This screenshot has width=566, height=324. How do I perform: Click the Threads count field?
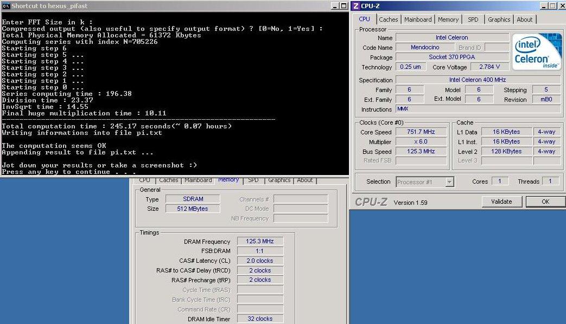(550, 182)
